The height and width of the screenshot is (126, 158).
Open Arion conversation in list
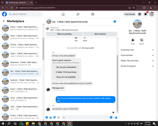pyautogui.click(x=21, y=37)
